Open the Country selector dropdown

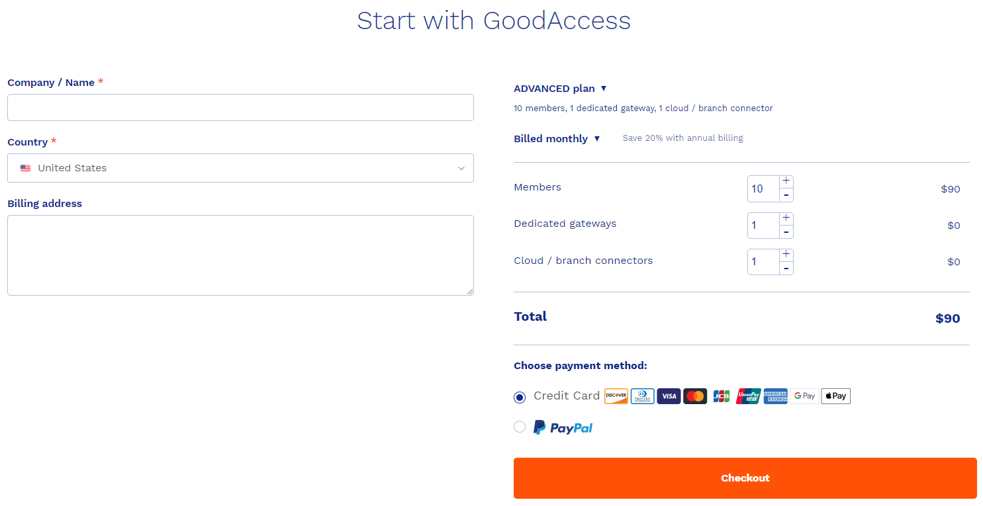[240, 168]
